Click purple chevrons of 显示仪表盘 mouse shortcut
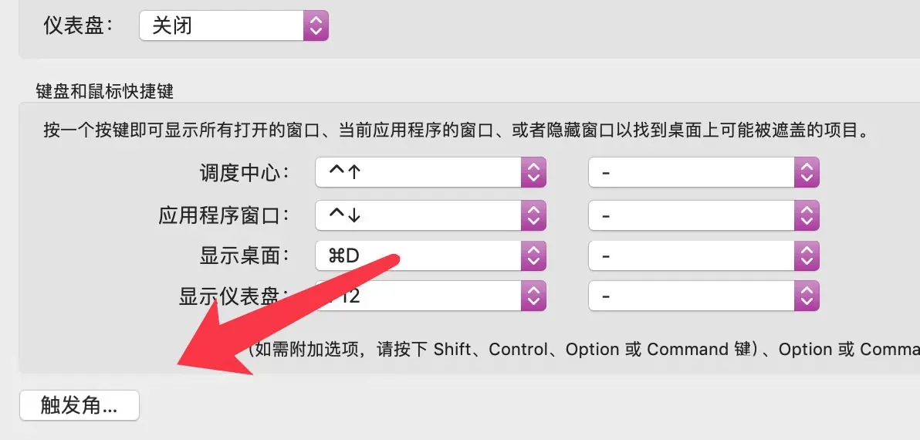The height and width of the screenshot is (440, 920). (807, 296)
